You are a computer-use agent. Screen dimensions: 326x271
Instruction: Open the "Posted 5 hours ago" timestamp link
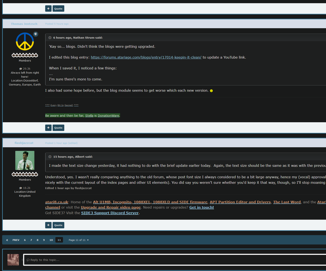(57, 24)
